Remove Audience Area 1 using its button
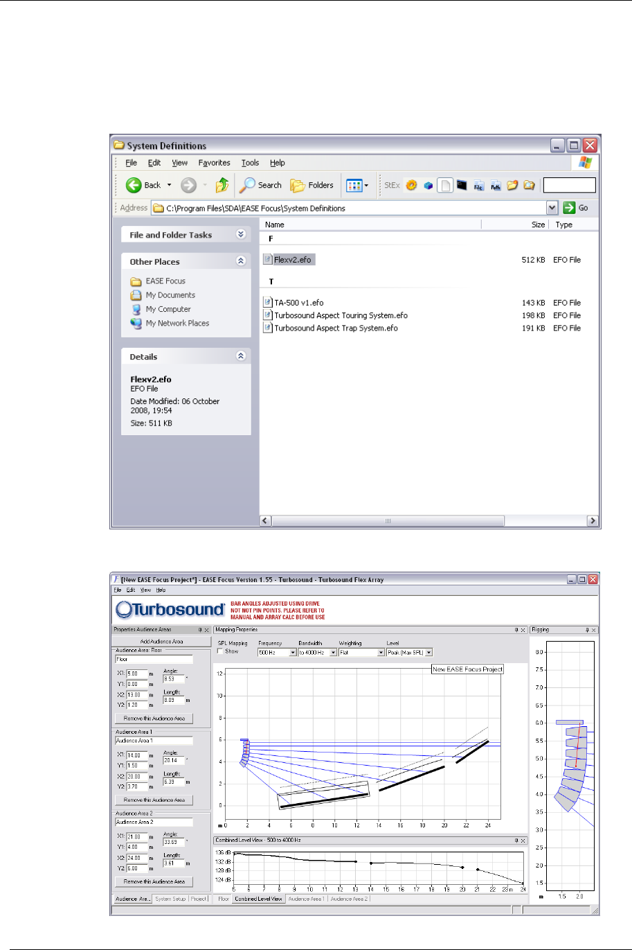 tap(154, 800)
